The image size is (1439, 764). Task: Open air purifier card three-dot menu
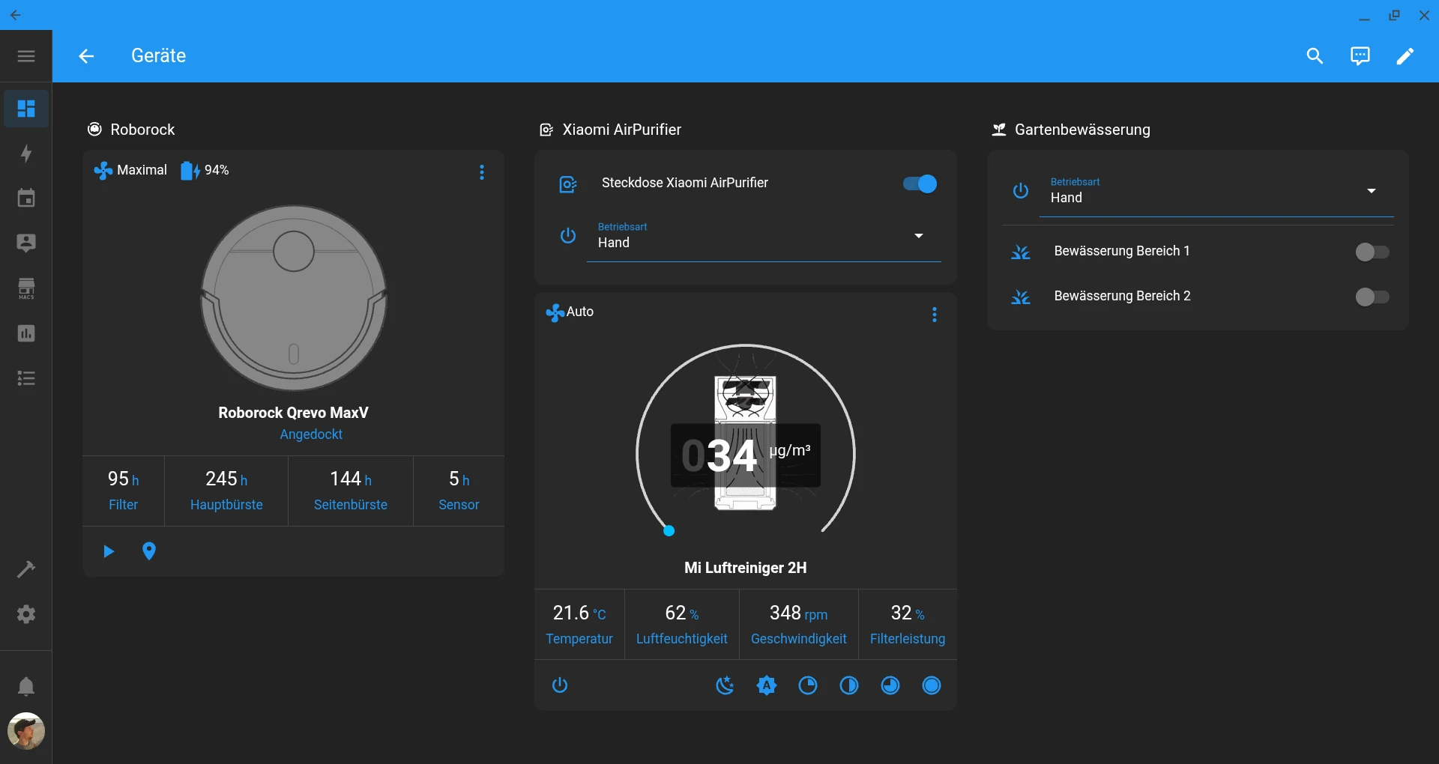pyautogui.click(x=935, y=315)
